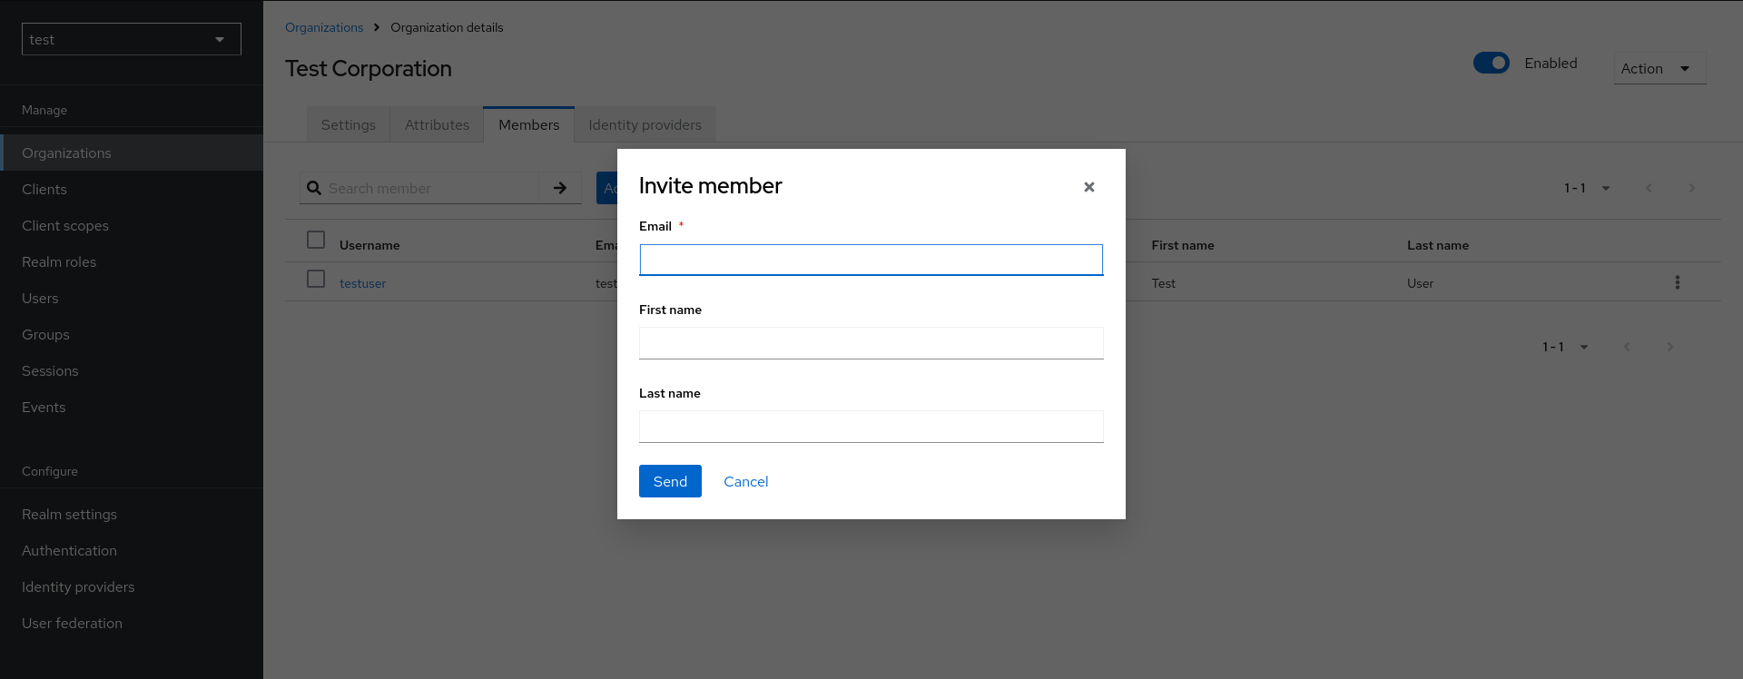Go to previous page in top pagination
The width and height of the screenshot is (1743, 679).
(x=1649, y=188)
